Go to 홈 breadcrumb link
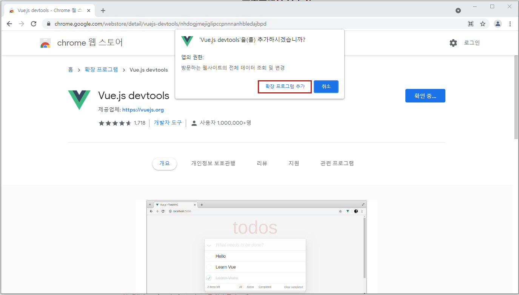The height and width of the screenshot is (295, 519). tap(71, 70)
